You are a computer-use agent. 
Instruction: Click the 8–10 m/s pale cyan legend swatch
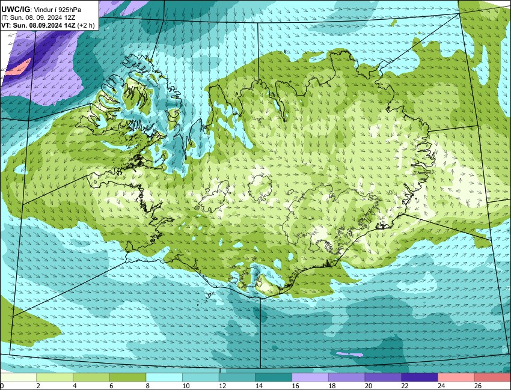(164, 377)
